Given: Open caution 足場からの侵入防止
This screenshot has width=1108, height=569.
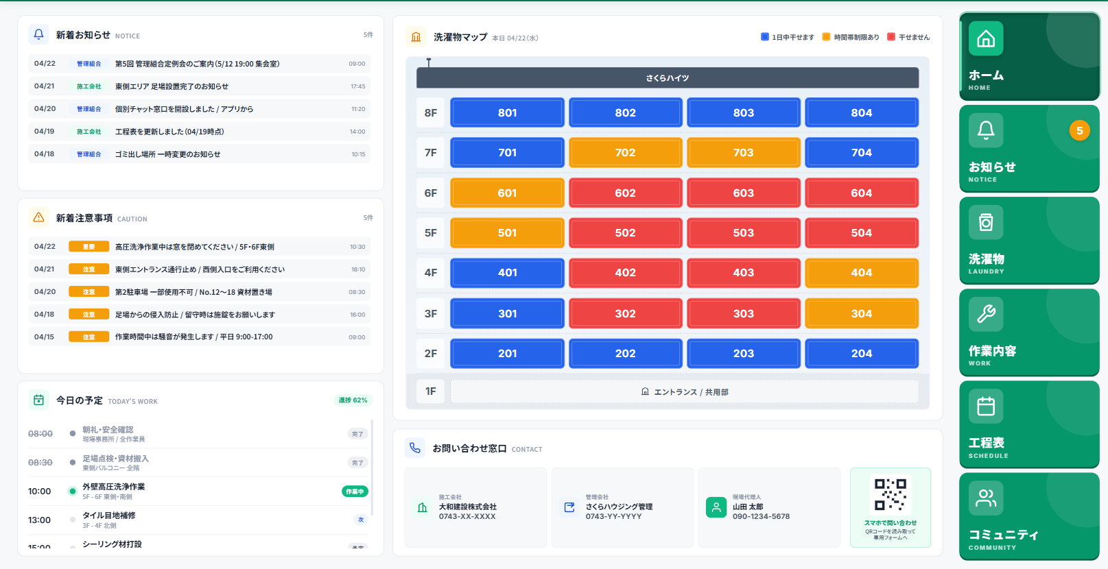Looking at the screenshot, I should click(x=200, y=315).
